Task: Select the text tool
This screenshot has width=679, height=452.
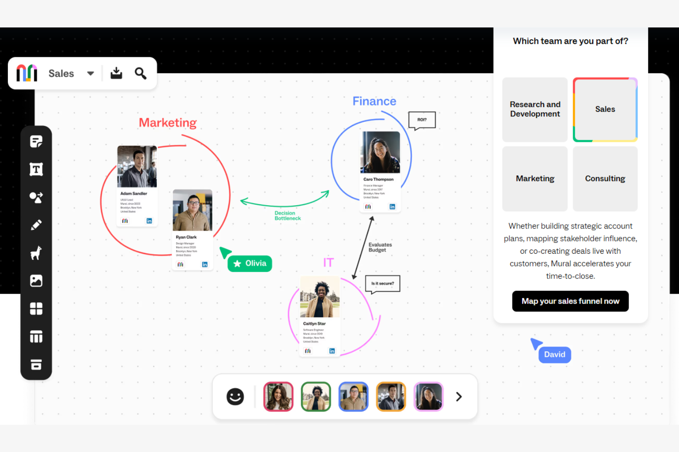Action: click(x=36, y=169)
